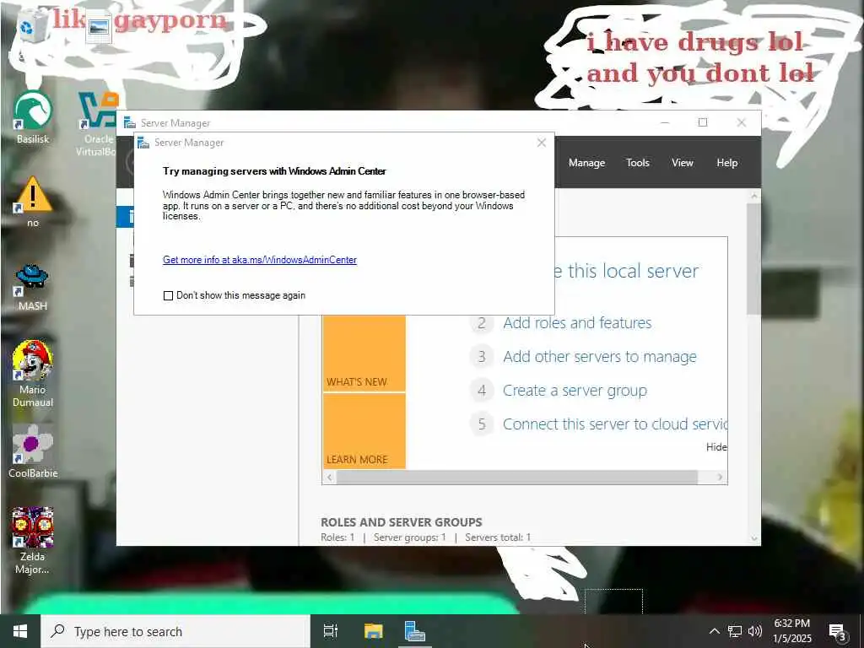This screenshot has height=648, width=864.
Task: Open the MASH desktop shortcut
Action: 33,287
